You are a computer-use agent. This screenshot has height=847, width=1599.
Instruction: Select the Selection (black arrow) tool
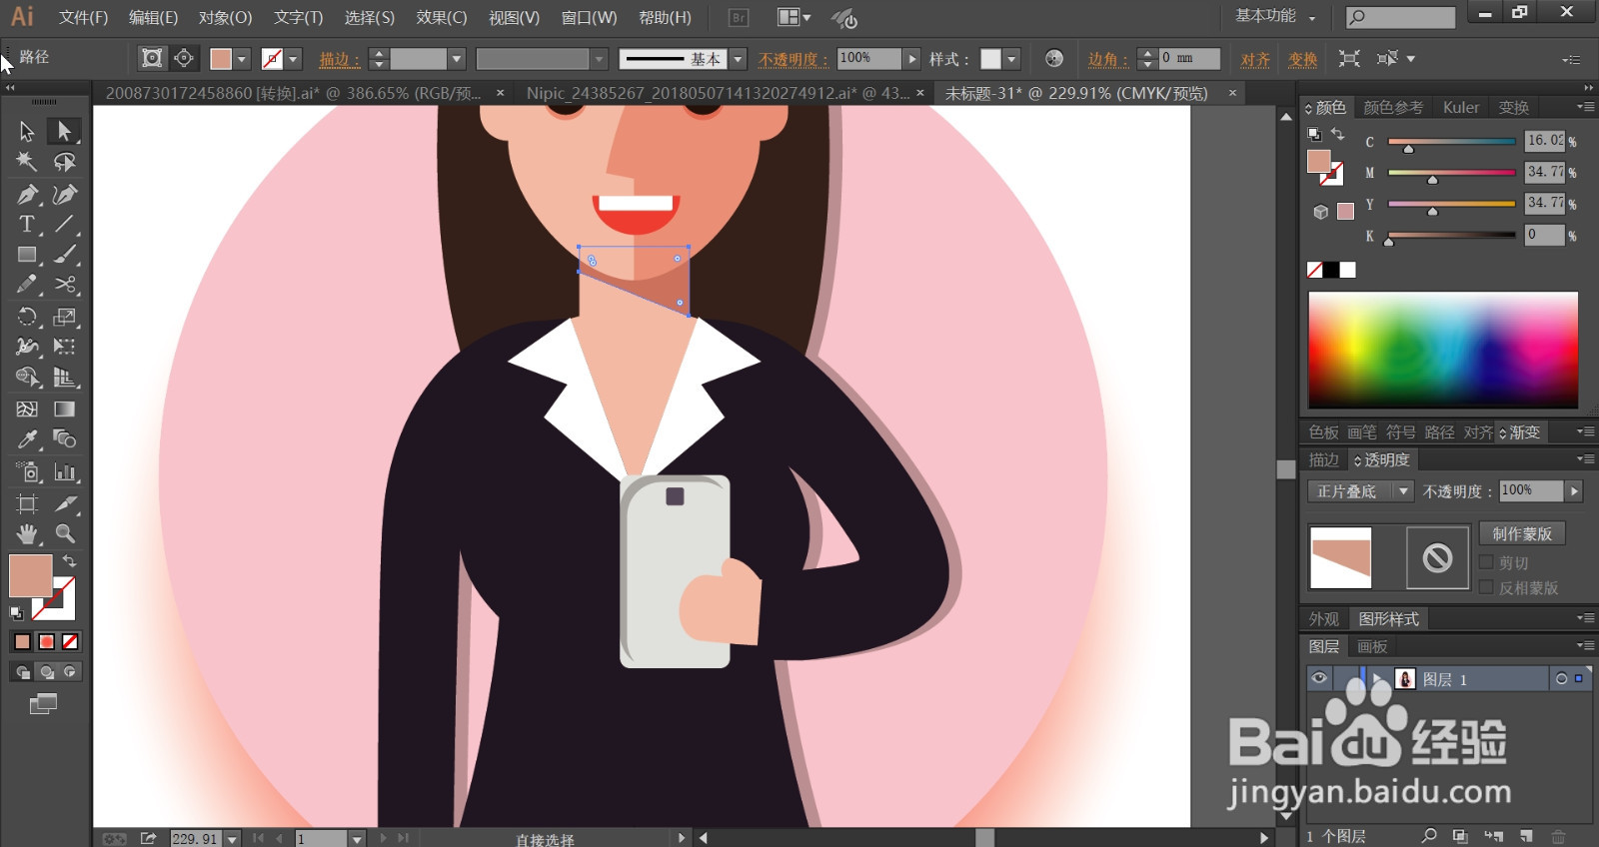tap(27, 131)
